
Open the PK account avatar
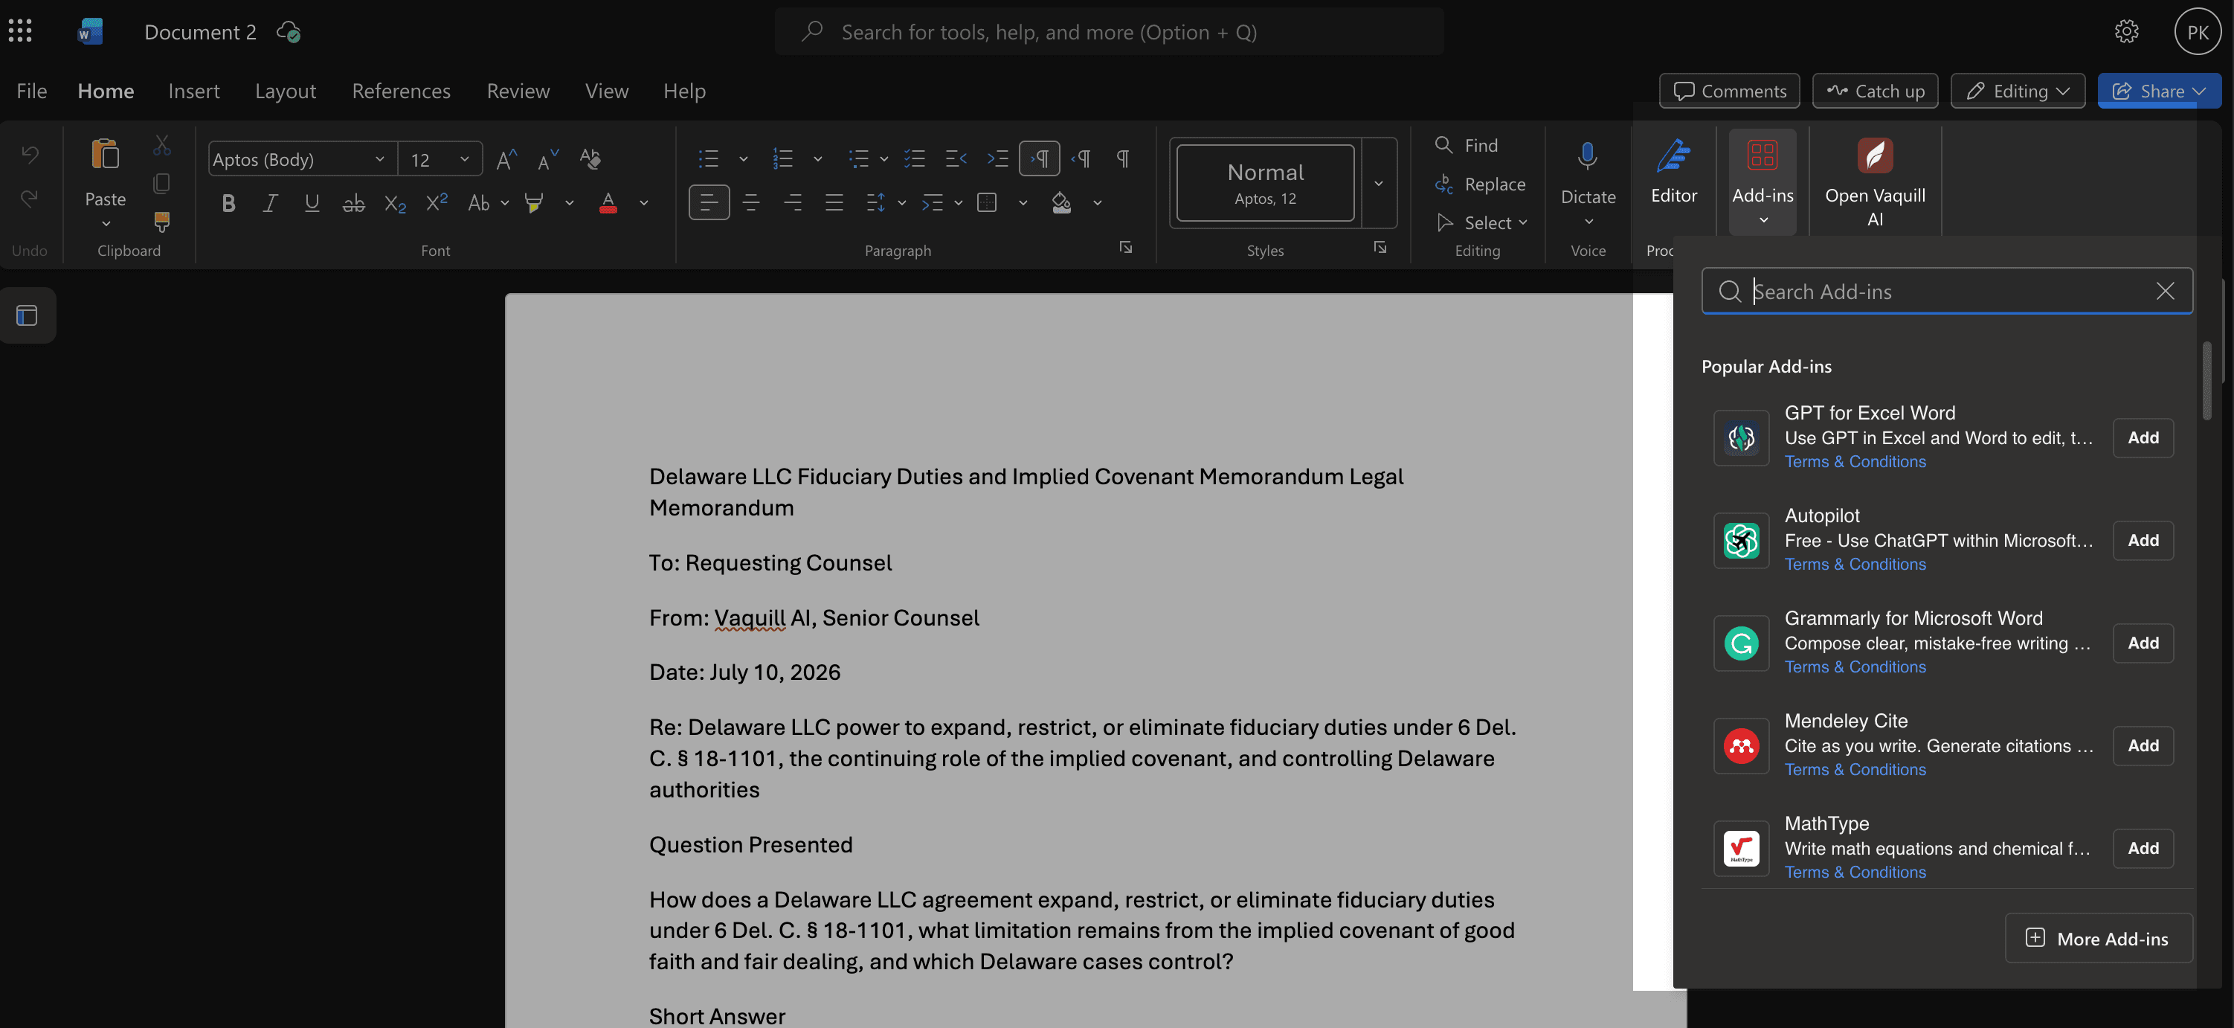(x=2197, y=32)
